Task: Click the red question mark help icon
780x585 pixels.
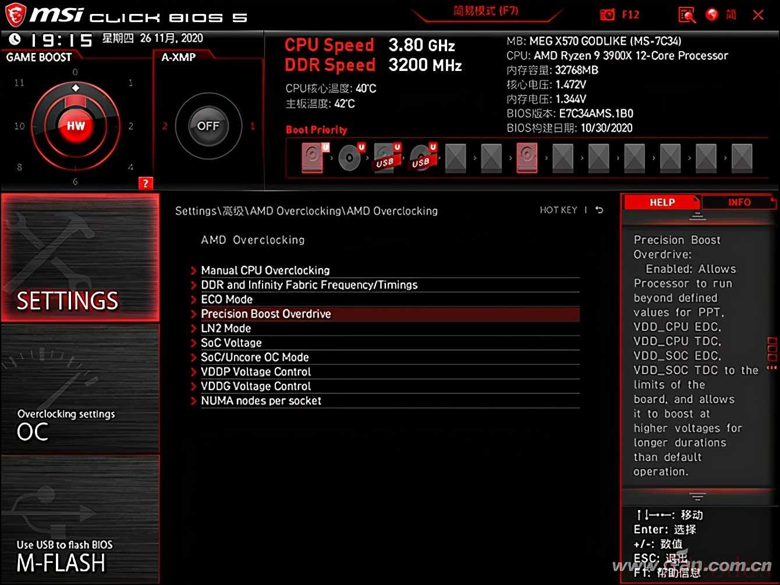Action: point(146,183)
